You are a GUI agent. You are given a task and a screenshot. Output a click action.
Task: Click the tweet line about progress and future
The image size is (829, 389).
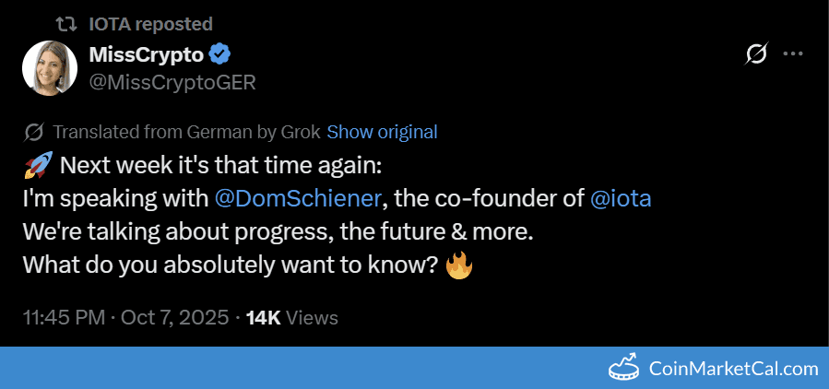277,232
